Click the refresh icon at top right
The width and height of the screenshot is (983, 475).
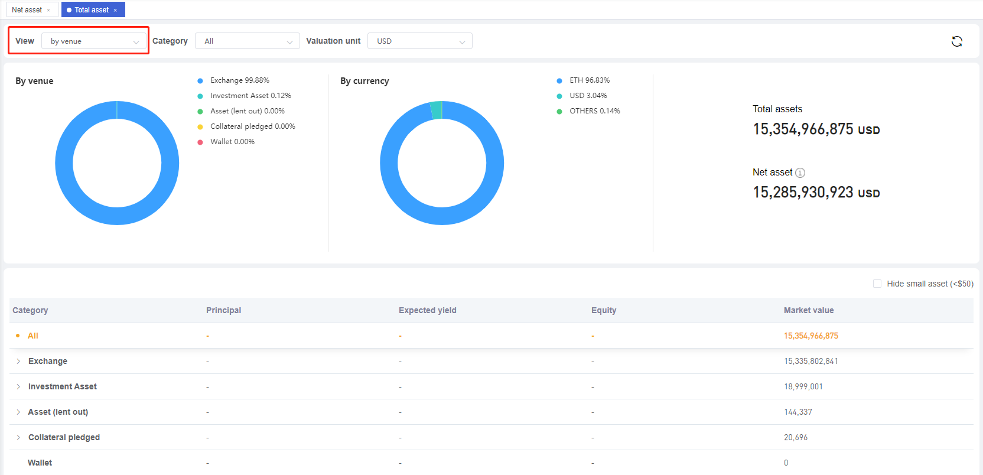point(957,41)
